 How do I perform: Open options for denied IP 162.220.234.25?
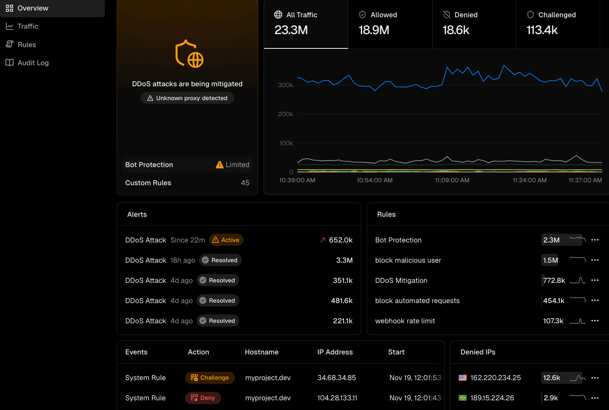click(595, 378)
